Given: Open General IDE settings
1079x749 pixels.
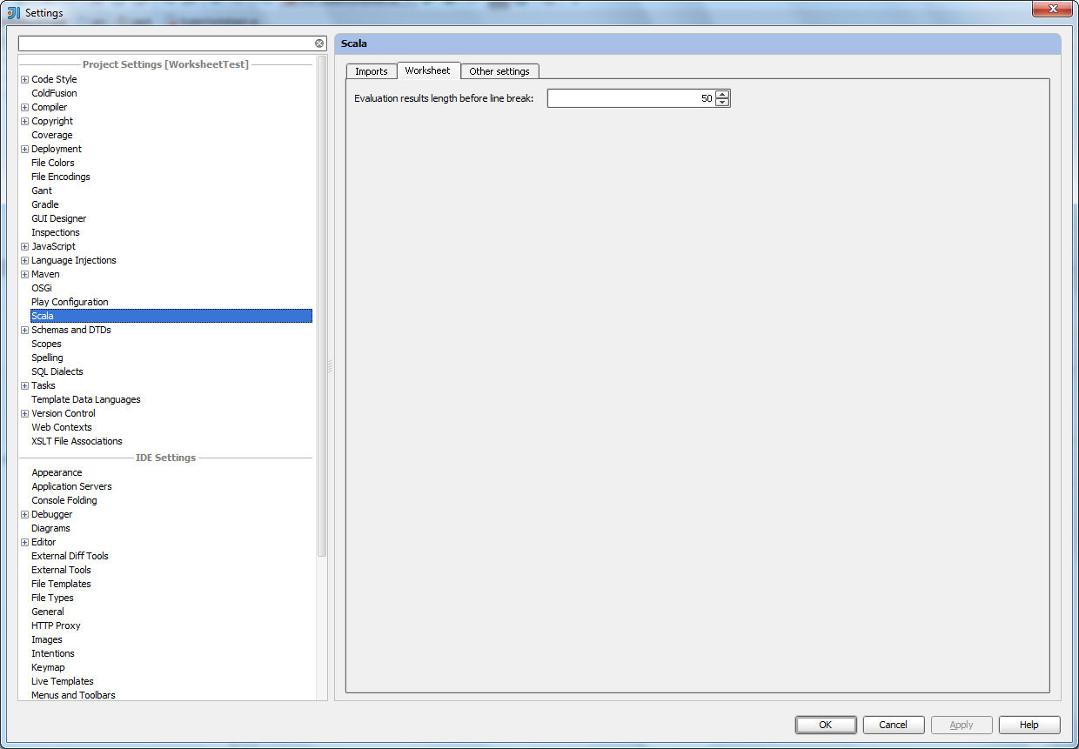Looking at the screenshot, I should 48,612.
